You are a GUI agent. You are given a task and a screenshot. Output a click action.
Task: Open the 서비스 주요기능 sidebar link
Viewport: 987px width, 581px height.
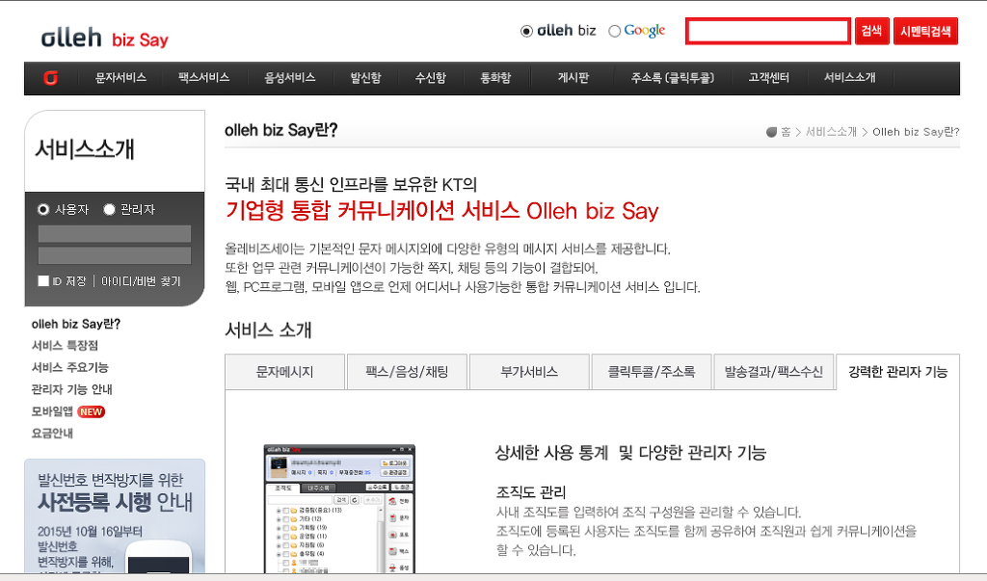[x=69, y=368]
